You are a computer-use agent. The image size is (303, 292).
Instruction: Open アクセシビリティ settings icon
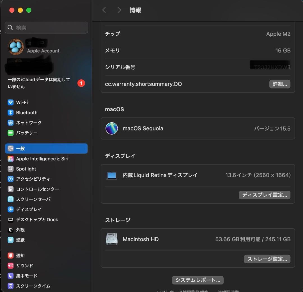[x=11, y=179]
